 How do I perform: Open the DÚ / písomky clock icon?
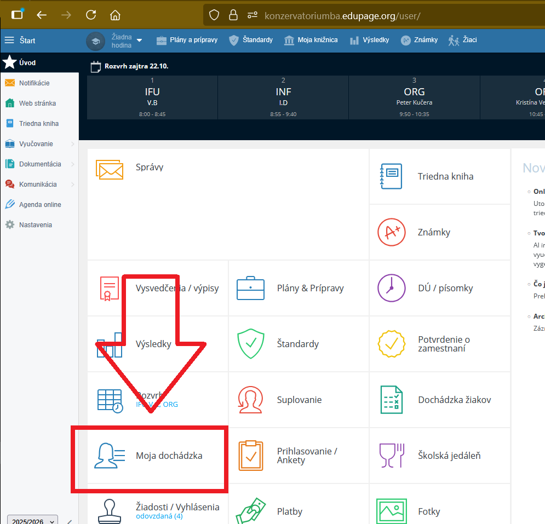pos(391,288)
